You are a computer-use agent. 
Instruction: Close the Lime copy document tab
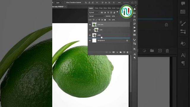click(x=66, y=7)
